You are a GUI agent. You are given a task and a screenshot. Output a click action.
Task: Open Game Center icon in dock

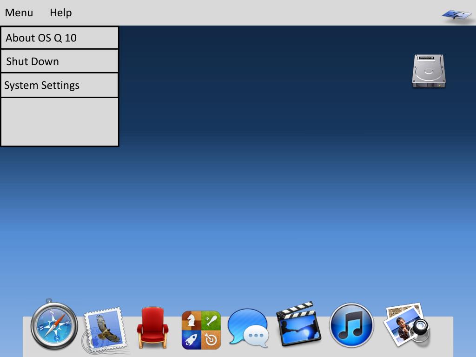pyautogui.click(x=201, y=330)
